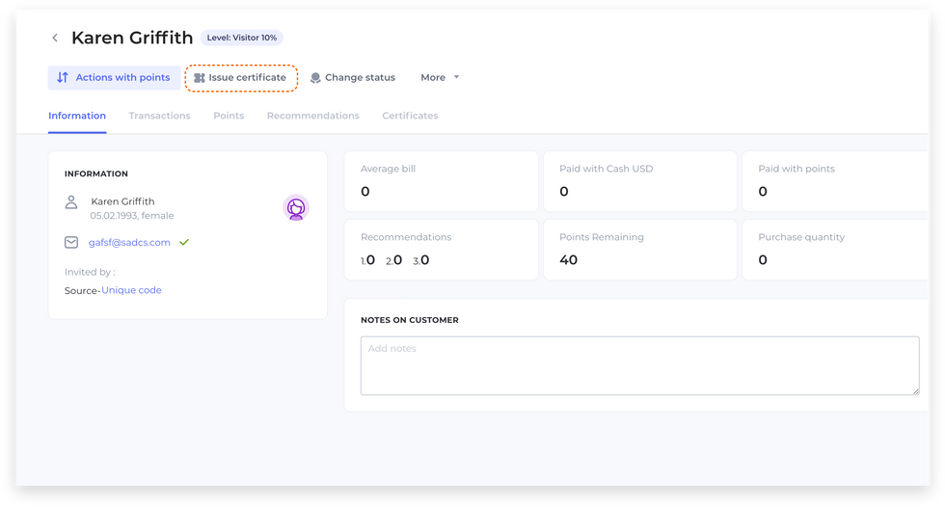
Task: Open the Unique code source link
Action: pos(131,290)
